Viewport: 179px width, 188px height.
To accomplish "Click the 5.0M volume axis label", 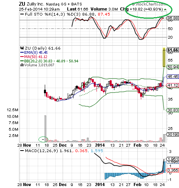I will tap(13, 129).
